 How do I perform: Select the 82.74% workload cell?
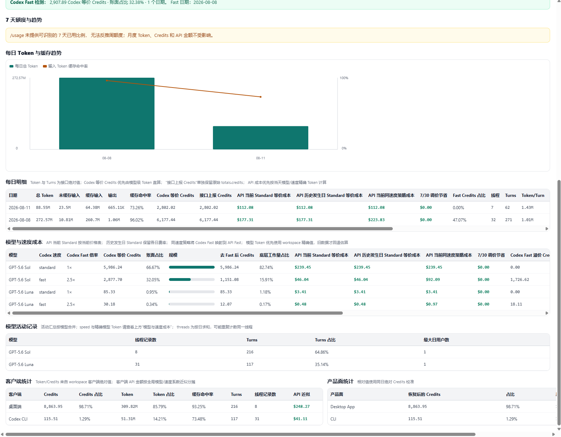pyautogui.click(x=266, y=267)
